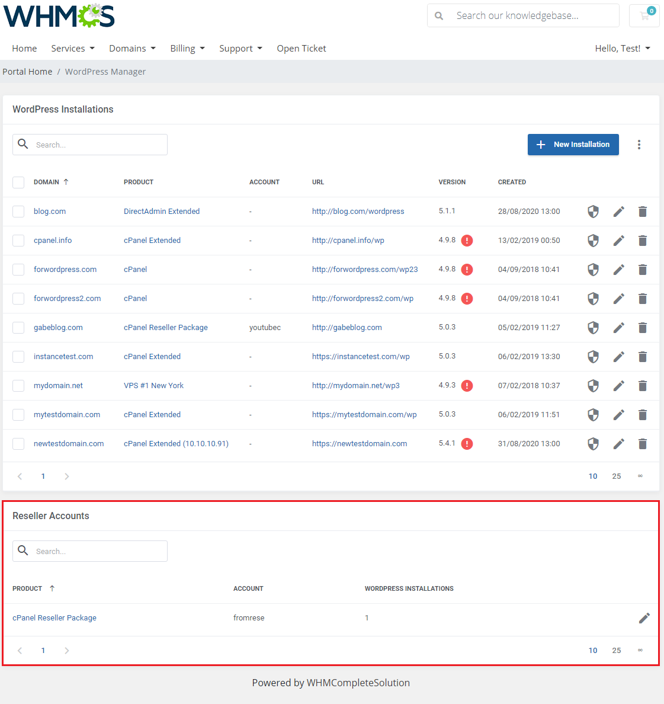The image size is (664, 704).
Task: Delete the mytestdomain.com installation
Action: [643, 415]
